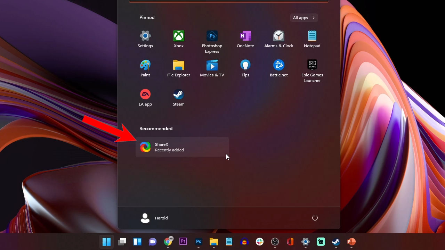Open File Explorer on the taskbar
Screen dimensions: 445x250
pyautogui.click(x=214, y=242)
